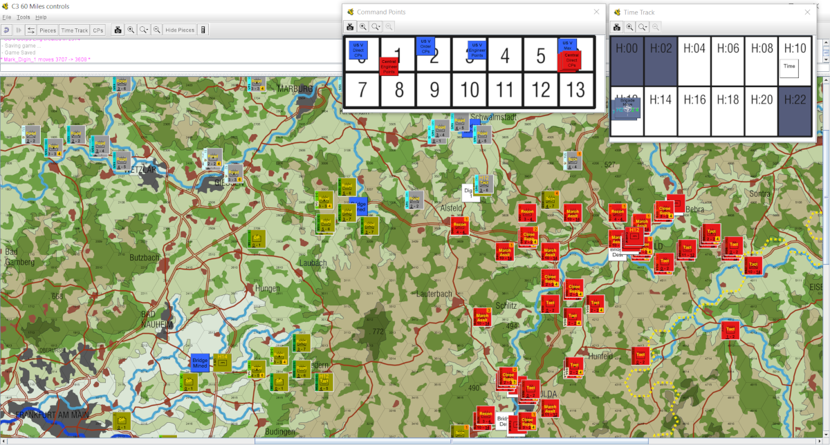The height and width of the screenshot is (445, 830).
Task: Toggle the Hide Pieces button
Action: (180, 30)
